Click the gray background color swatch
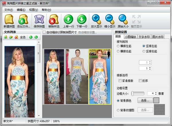This screenshot has width=172, height=126. pyautogui.click(x=156, y=100)
